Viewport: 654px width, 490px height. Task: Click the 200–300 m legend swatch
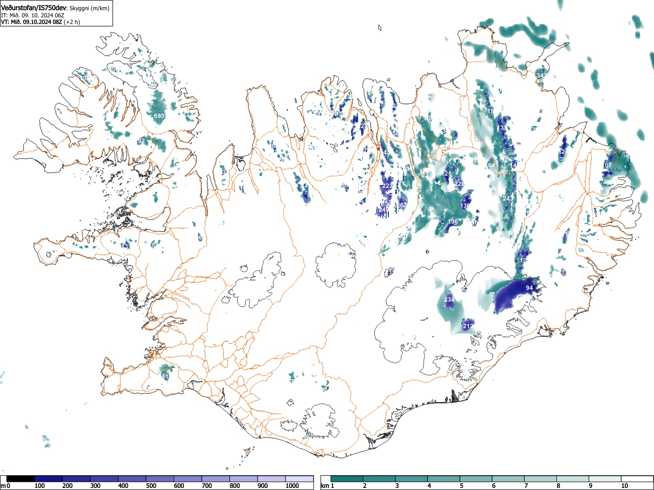[x=76, y=479]
